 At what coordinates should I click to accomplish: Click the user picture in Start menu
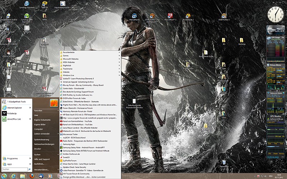click(54, 103)
